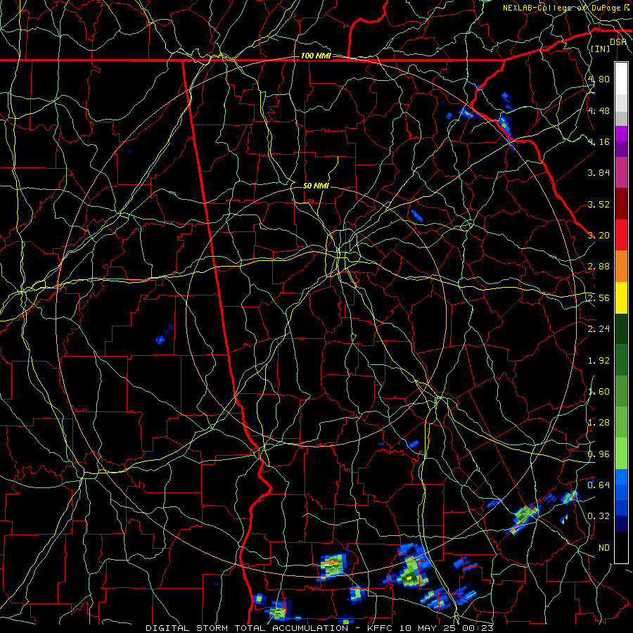Pick the darkest green legend swatch
This screenshot has height=633, width=633.
[x=621, y=328]
